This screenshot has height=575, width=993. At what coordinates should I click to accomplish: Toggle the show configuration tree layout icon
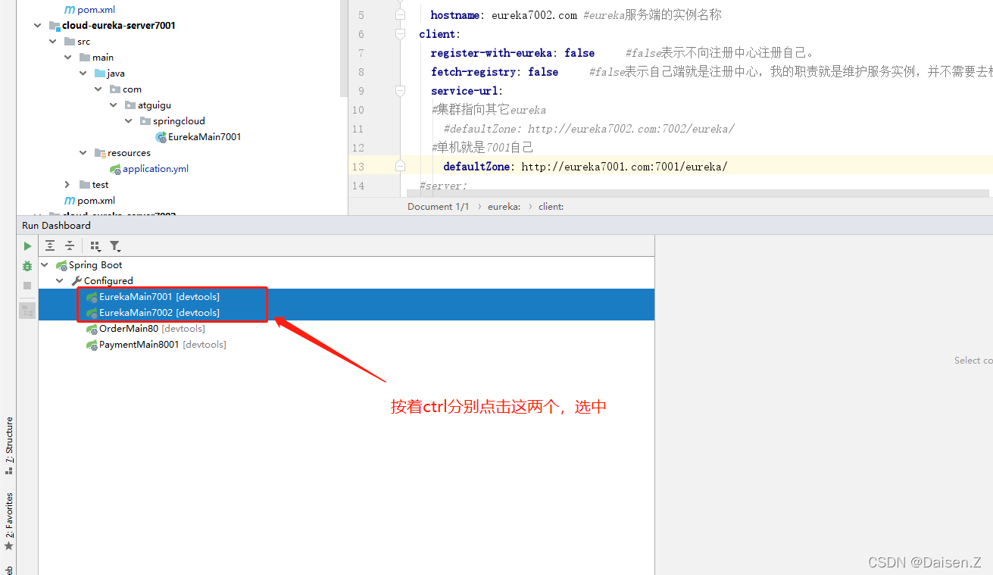[27, 310]
